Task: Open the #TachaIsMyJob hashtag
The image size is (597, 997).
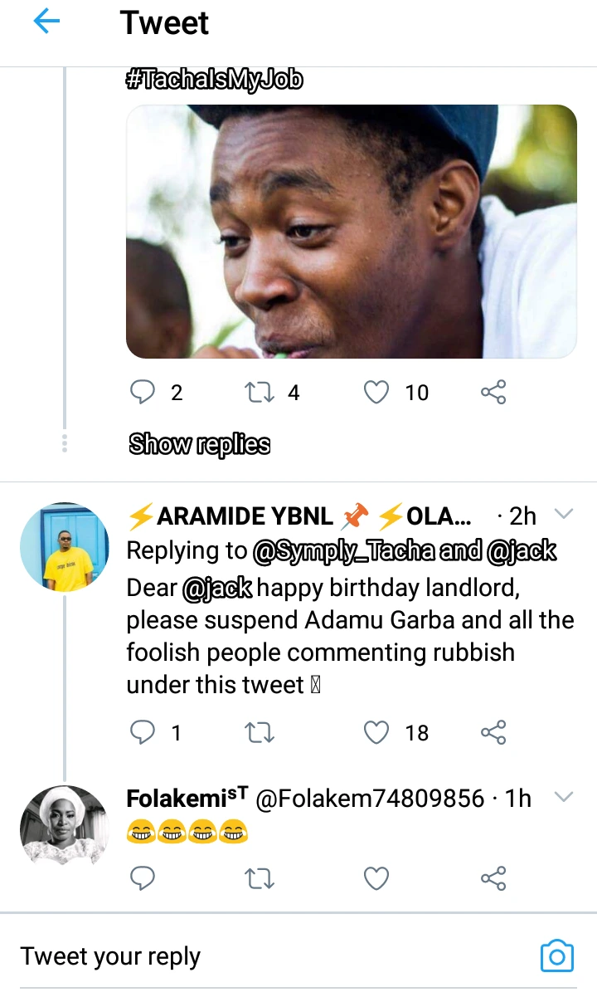Action: [x=214, y=80]
